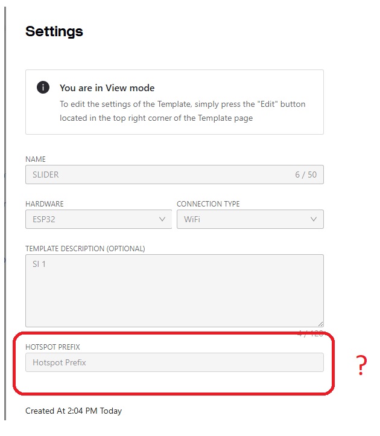Click inside the Template Description text area
This screenshot has width=380, height=436.
[174, 290]
